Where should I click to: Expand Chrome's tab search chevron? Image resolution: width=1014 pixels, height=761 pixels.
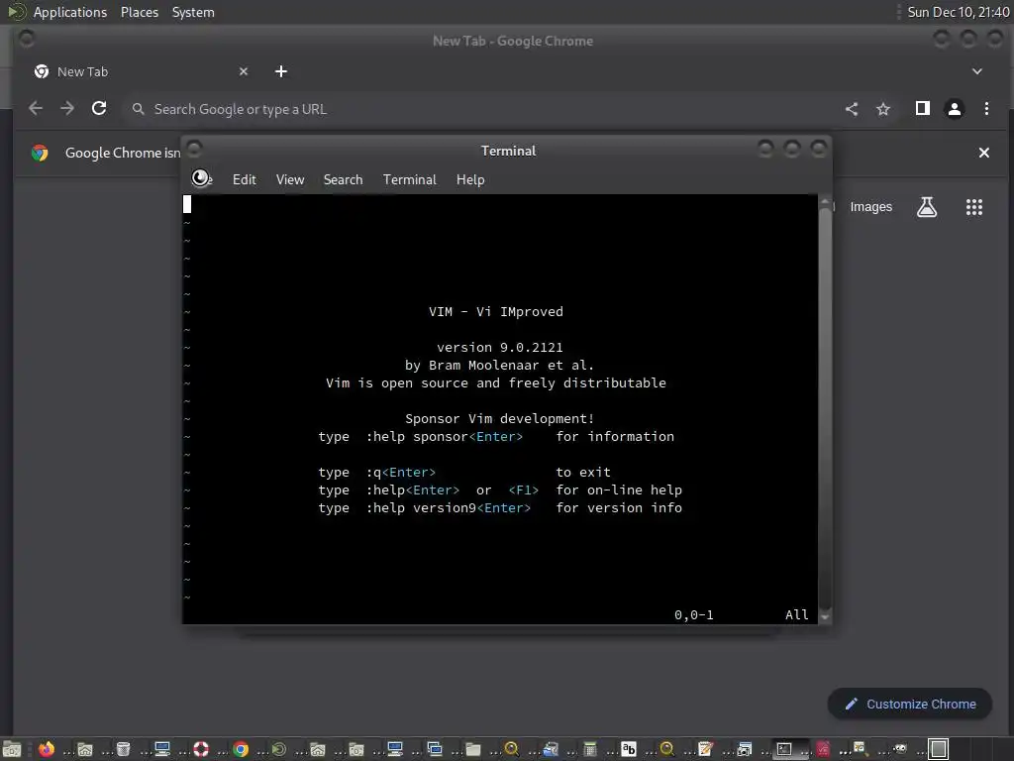click(977, 71)
